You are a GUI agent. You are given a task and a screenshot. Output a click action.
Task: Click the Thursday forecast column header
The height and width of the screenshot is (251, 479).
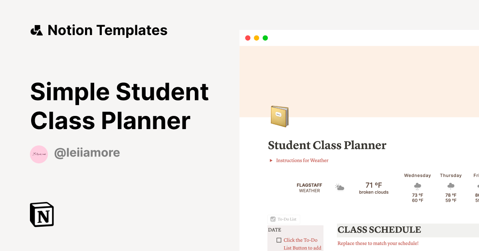(x=451, y=175)
